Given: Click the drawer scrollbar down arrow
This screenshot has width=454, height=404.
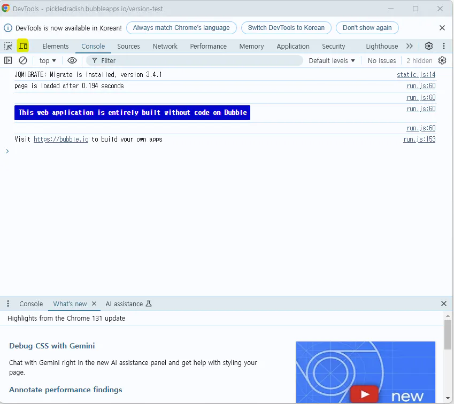Looking at the screenshot, I should [448, 398].
